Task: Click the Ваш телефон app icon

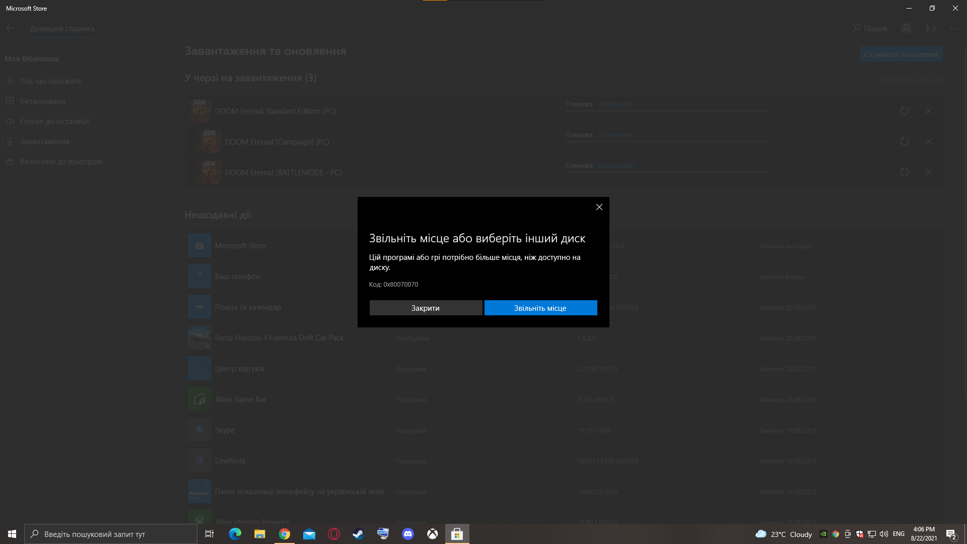Action: tap(199, 277)
